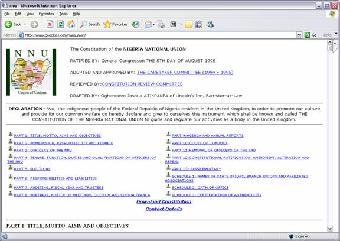340x241 pixels.
Task: Click the books Research toolbar icon
Action: tap(198, 24)
